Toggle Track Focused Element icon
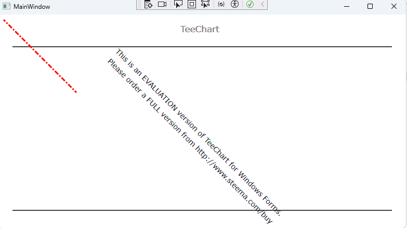 pos(205,4)
